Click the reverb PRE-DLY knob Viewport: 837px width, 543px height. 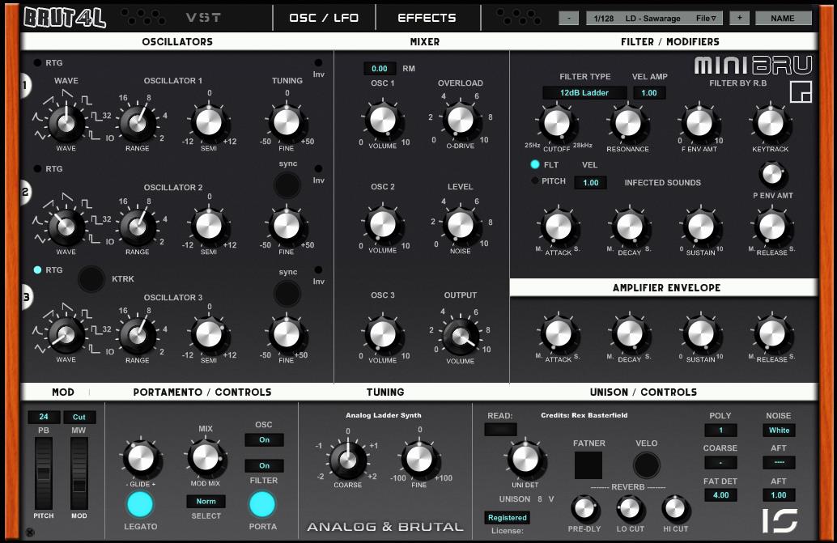(584, 508)
